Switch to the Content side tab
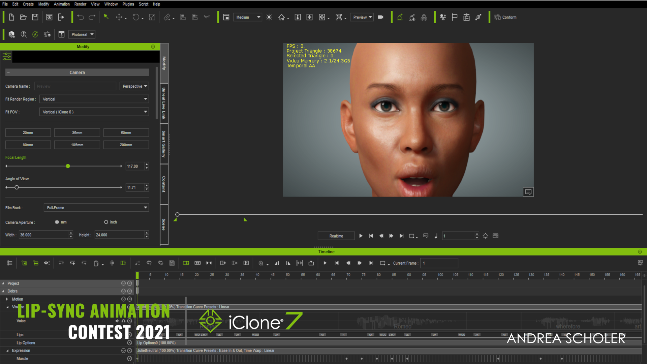 click(164, 184)
